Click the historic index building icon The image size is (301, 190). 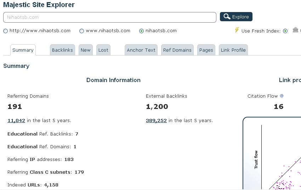point(295,30)
